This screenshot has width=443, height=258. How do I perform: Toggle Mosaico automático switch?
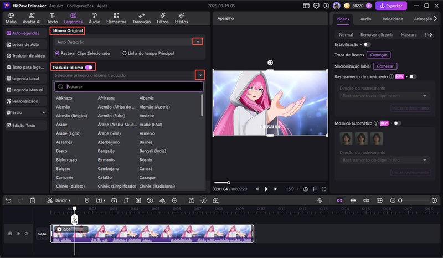(x=397, y=123)
